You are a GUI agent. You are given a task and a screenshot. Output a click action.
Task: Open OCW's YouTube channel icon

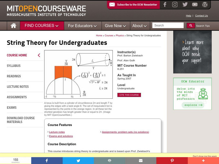click(x=195, y=5)
